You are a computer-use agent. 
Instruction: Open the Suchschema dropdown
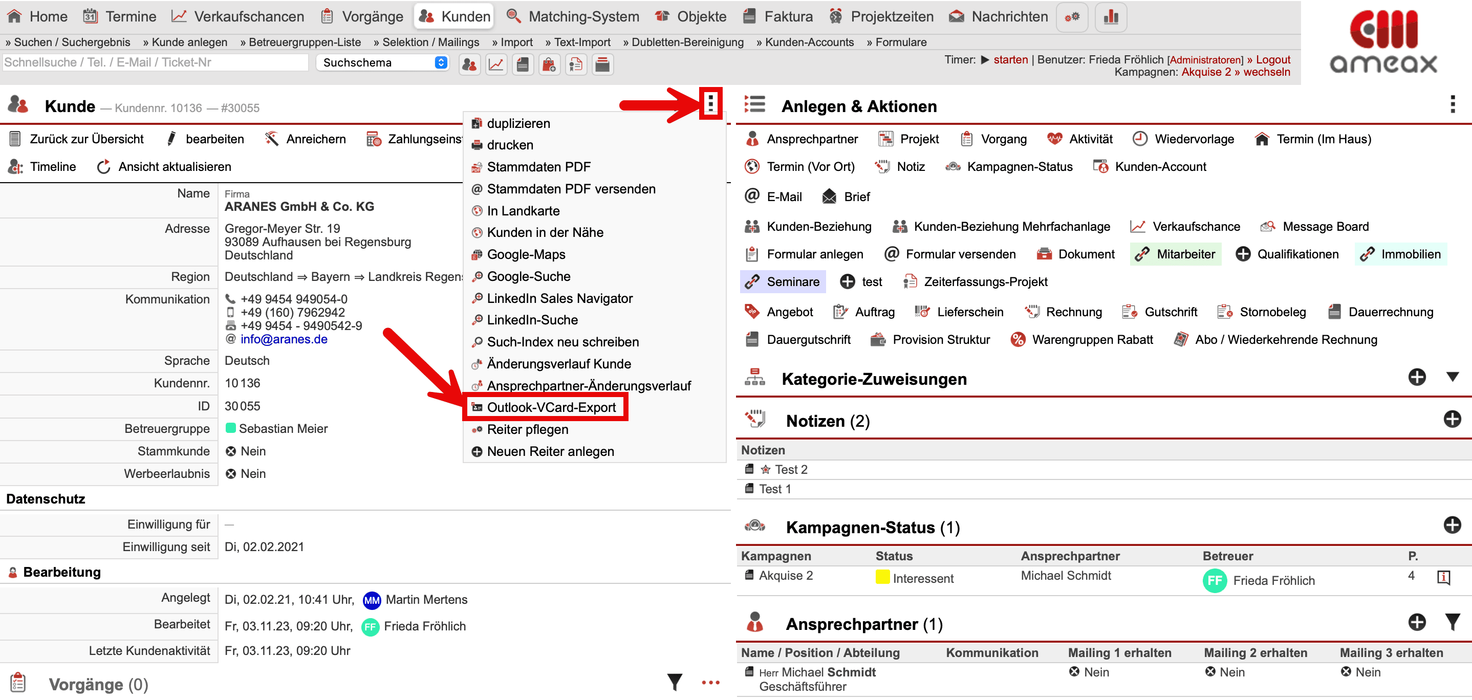(x=383, y=63)
